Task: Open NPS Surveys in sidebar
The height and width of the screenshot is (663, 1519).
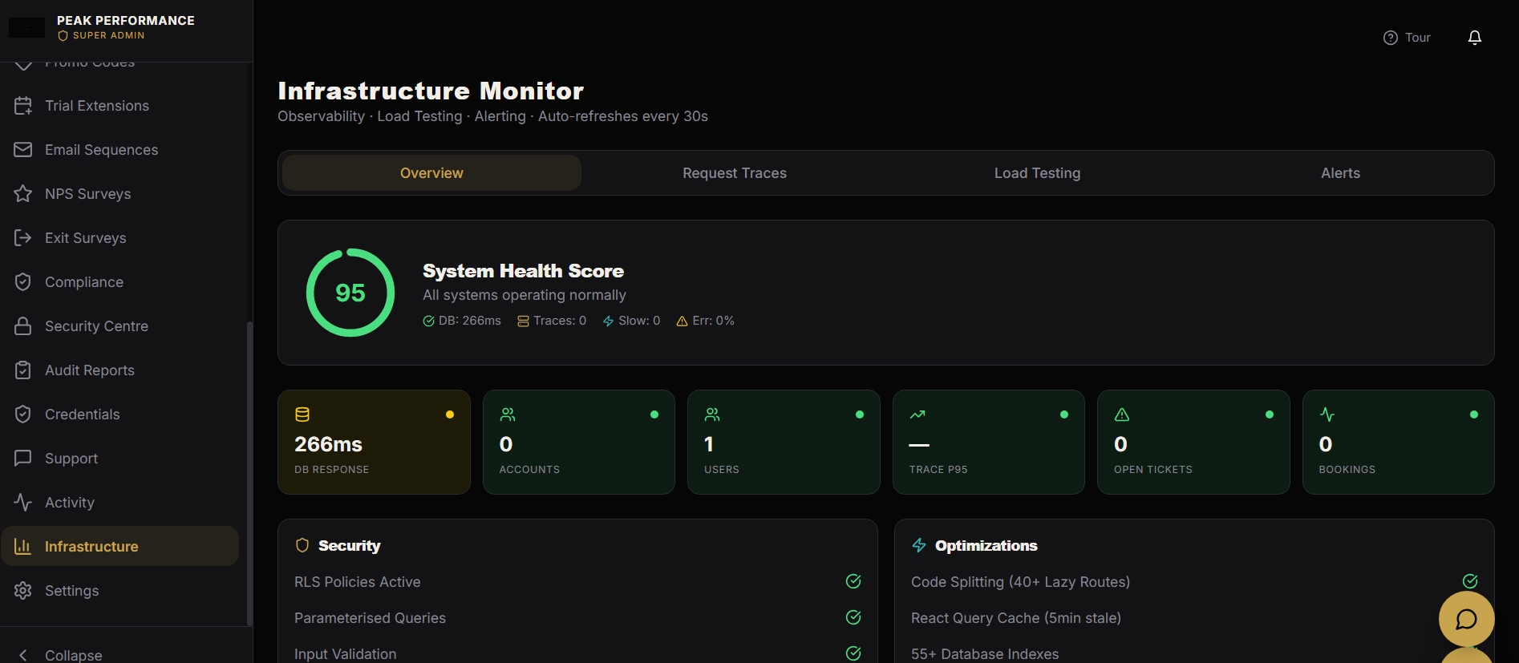Action: (x=120, y=194)
